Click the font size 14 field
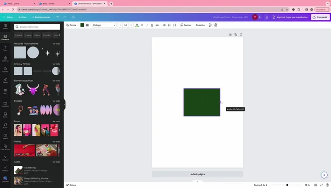331x188 pixels. coord(125,25)
